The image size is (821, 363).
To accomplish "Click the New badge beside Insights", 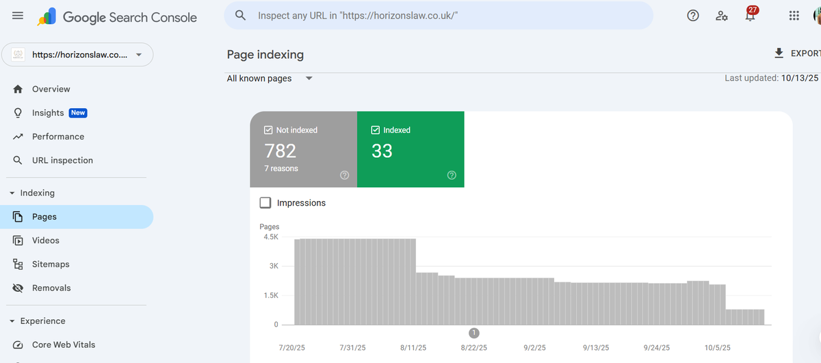I will (x=78, y=113).
